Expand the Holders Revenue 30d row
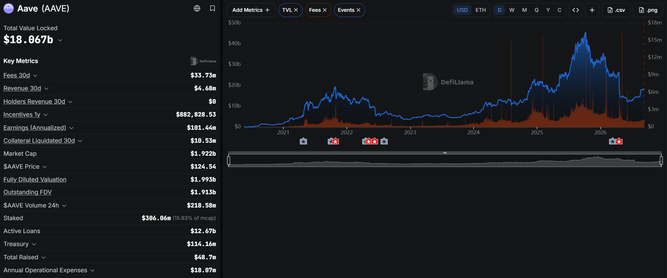 [x=70, y=102]
